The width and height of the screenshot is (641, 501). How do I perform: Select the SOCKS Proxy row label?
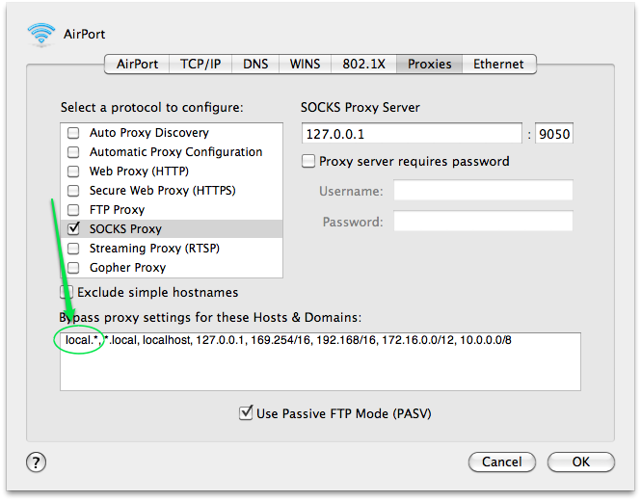pyautogui.click(x=125, y=229)
